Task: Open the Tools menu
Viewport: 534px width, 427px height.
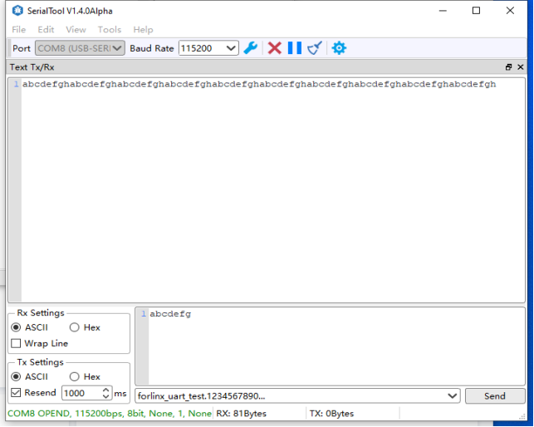Action: tap(110, 29)
